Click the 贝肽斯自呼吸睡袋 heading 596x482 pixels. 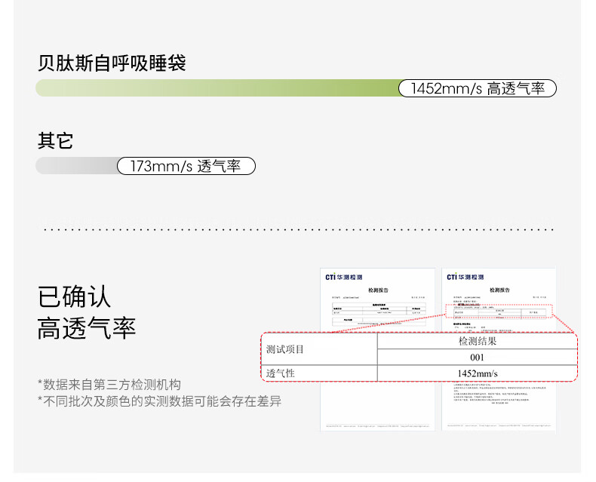112,63
